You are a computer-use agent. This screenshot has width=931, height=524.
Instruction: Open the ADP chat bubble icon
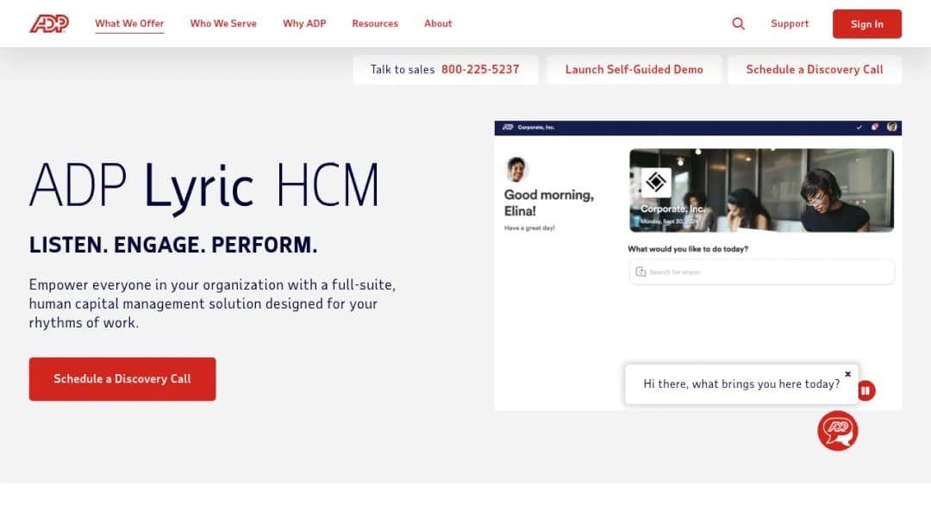point(837,431)
